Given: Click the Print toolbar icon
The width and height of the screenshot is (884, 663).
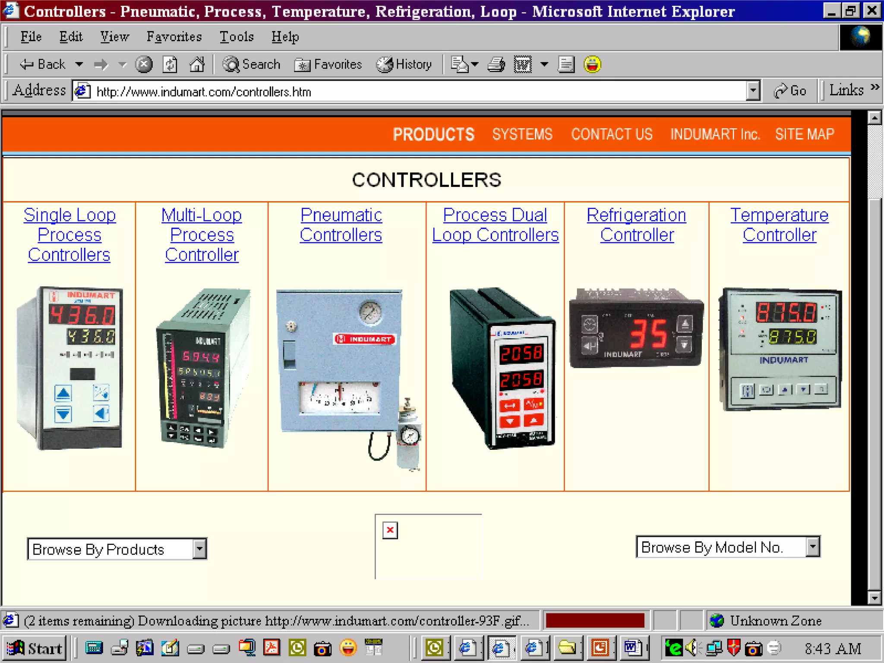Looking at the screenshot, I should tap(496, 65).
